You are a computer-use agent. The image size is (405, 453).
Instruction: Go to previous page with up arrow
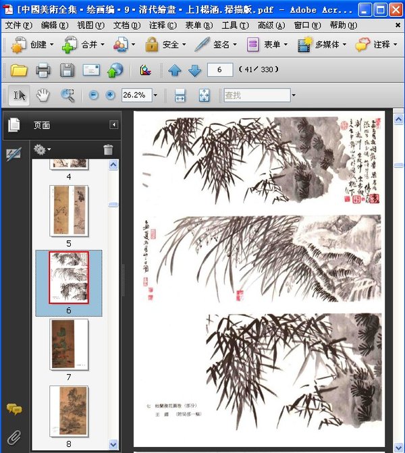coord(175,70)
